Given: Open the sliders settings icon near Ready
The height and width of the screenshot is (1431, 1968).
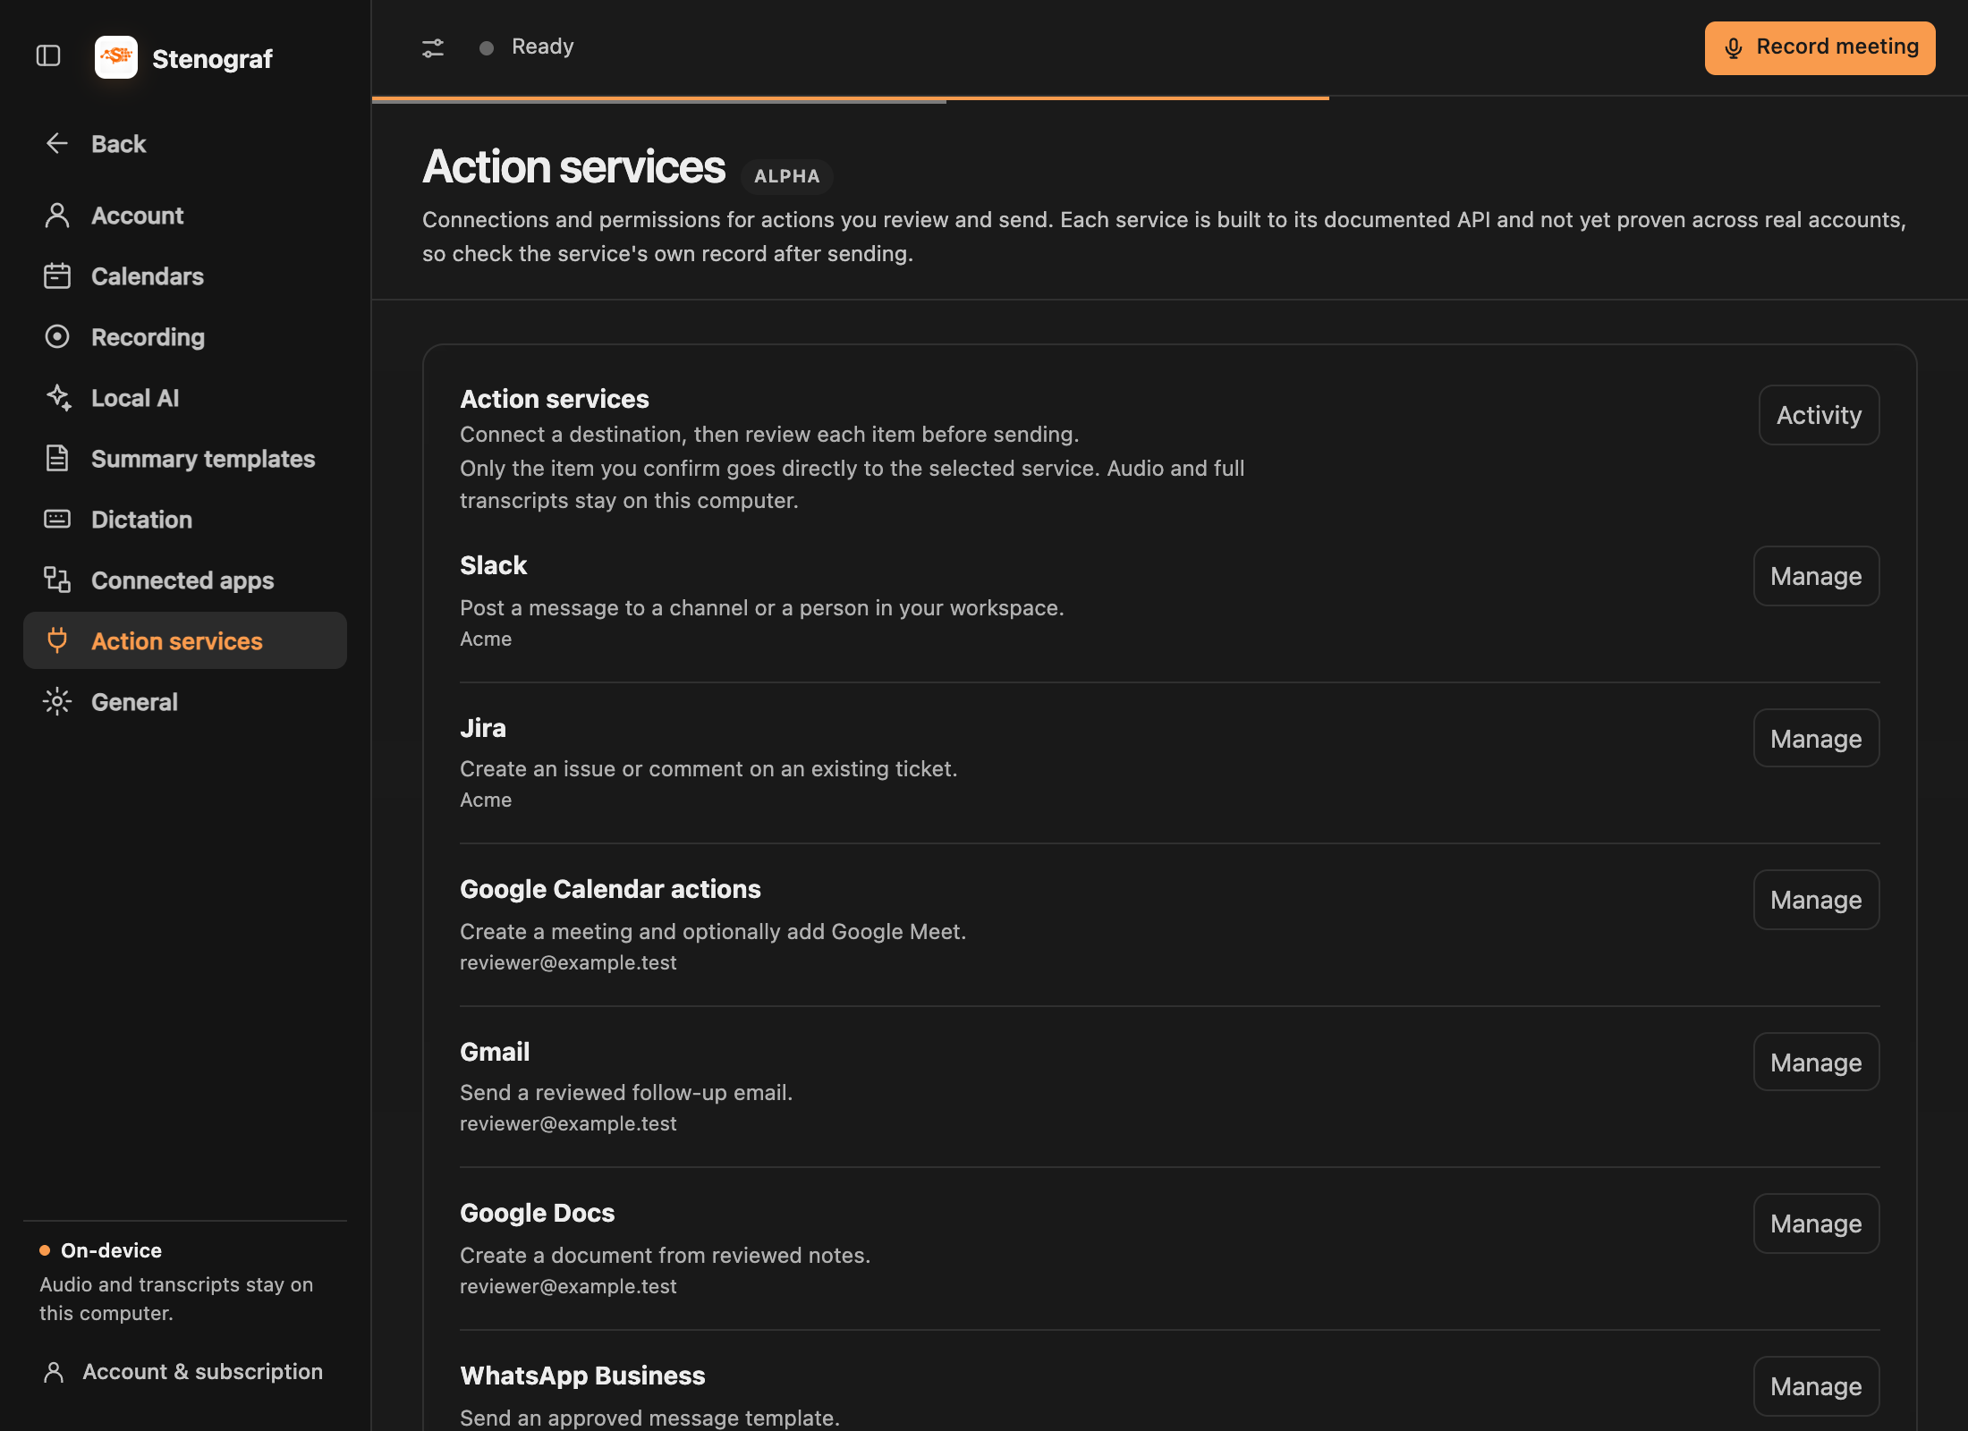Looking at the screenshot, I should tap(433, 47).
